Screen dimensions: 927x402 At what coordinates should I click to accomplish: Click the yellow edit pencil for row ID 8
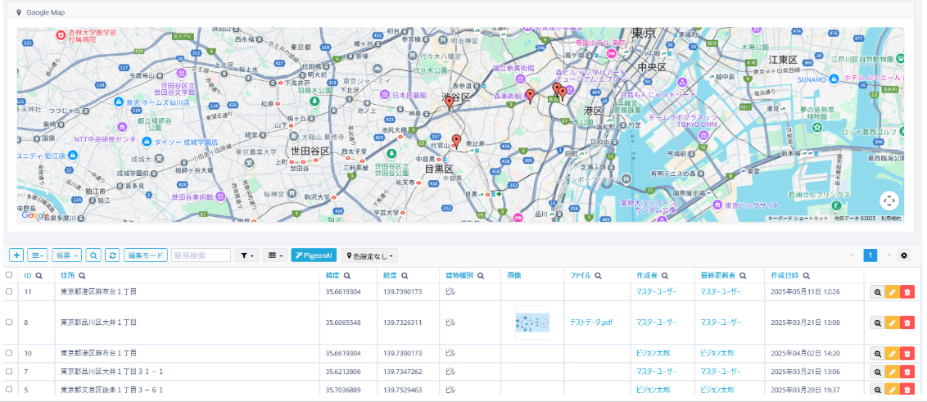coord(892,323)
